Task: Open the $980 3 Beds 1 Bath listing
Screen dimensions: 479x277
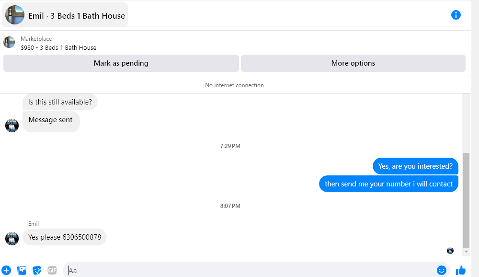Action: pos(58,48)
